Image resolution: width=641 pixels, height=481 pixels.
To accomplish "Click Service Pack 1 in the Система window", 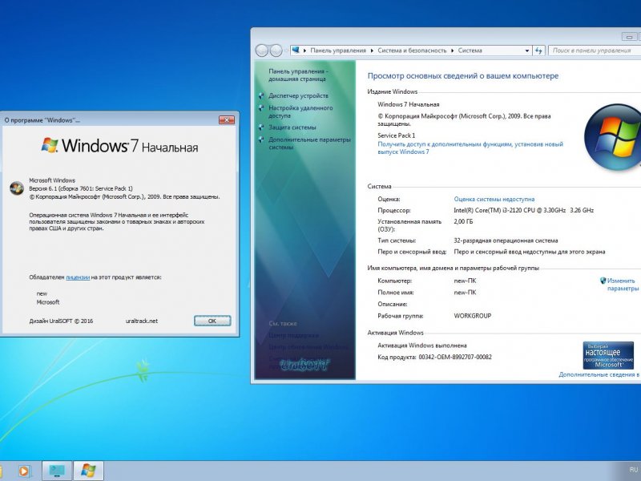I will coord(396,135).
